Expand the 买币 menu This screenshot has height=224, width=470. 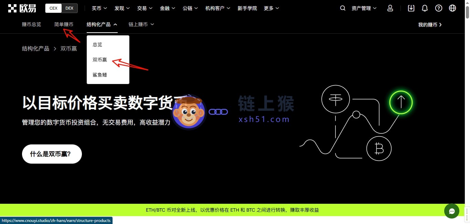pos(99,8)
